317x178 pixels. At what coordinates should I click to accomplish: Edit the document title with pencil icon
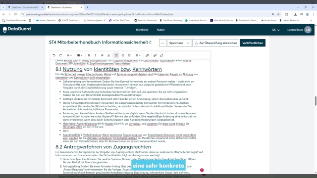click(x=150, y=42)
